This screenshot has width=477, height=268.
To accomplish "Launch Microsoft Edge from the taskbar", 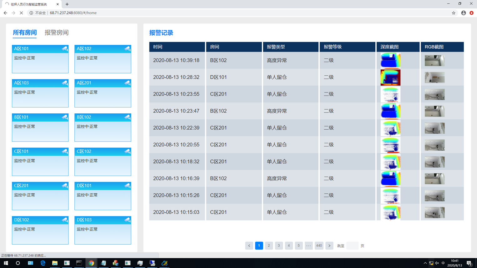I will [43, 263].
